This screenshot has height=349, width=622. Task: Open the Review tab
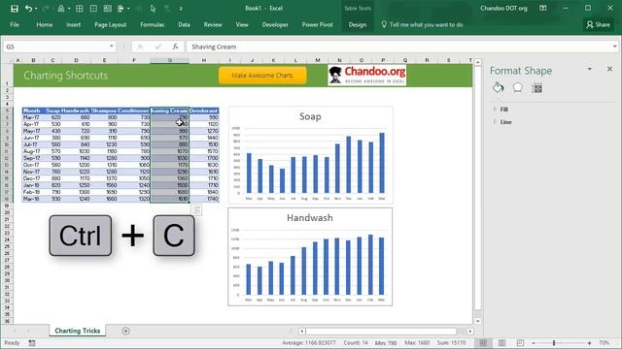[213, 24]
